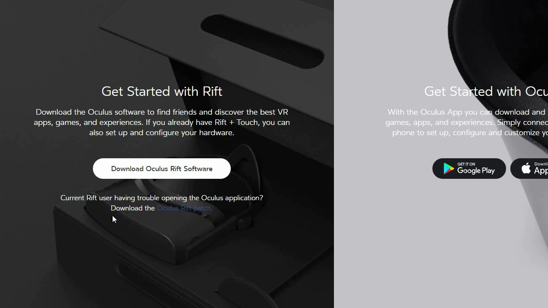
Task: Click the 'GET IT ON' small label
Action: (x=466, y=164)
